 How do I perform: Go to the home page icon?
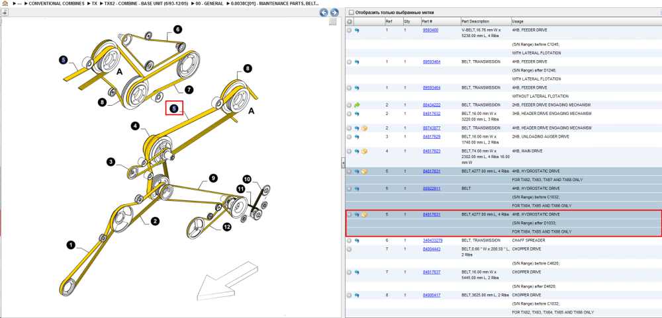[x=5, y=3]
